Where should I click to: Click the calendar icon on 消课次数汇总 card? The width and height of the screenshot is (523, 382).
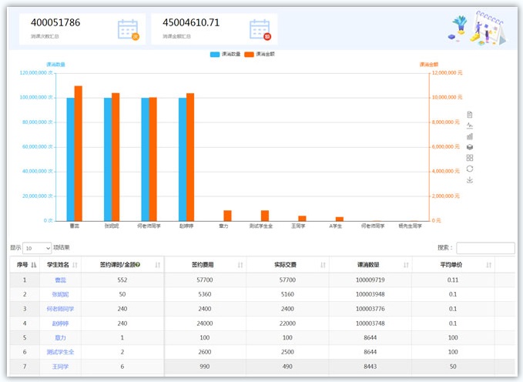(128, 29)
